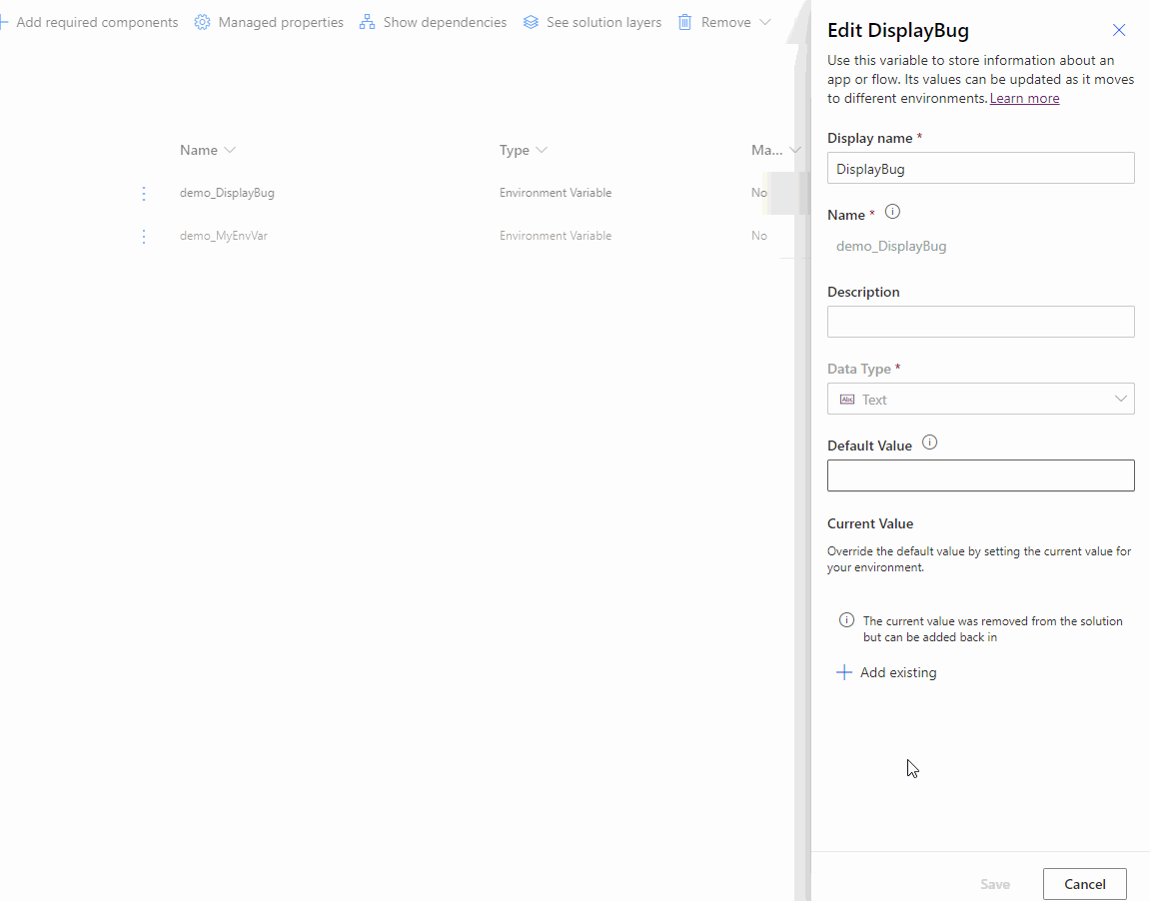Focus the Description text box
Screen dimensions: 1150x901
[x=980, y=322]
